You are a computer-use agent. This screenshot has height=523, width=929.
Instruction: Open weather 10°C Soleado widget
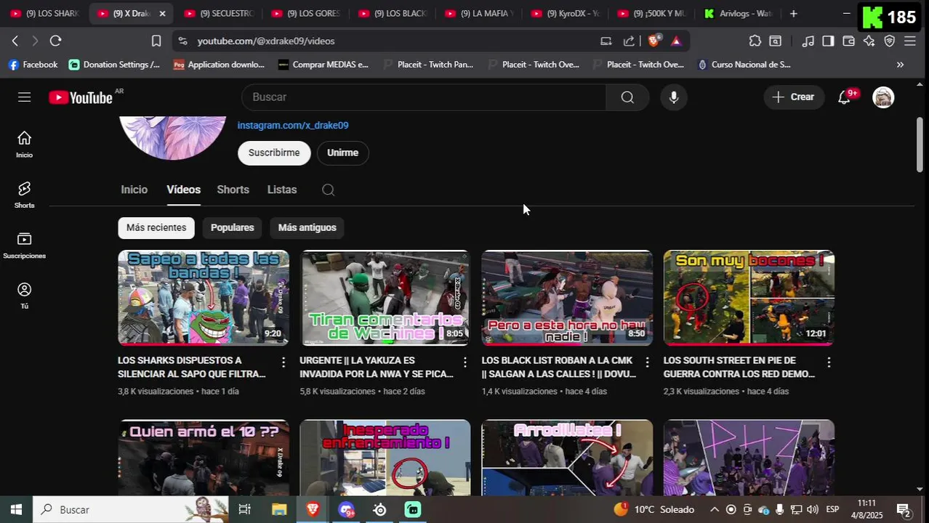point(654,509)
